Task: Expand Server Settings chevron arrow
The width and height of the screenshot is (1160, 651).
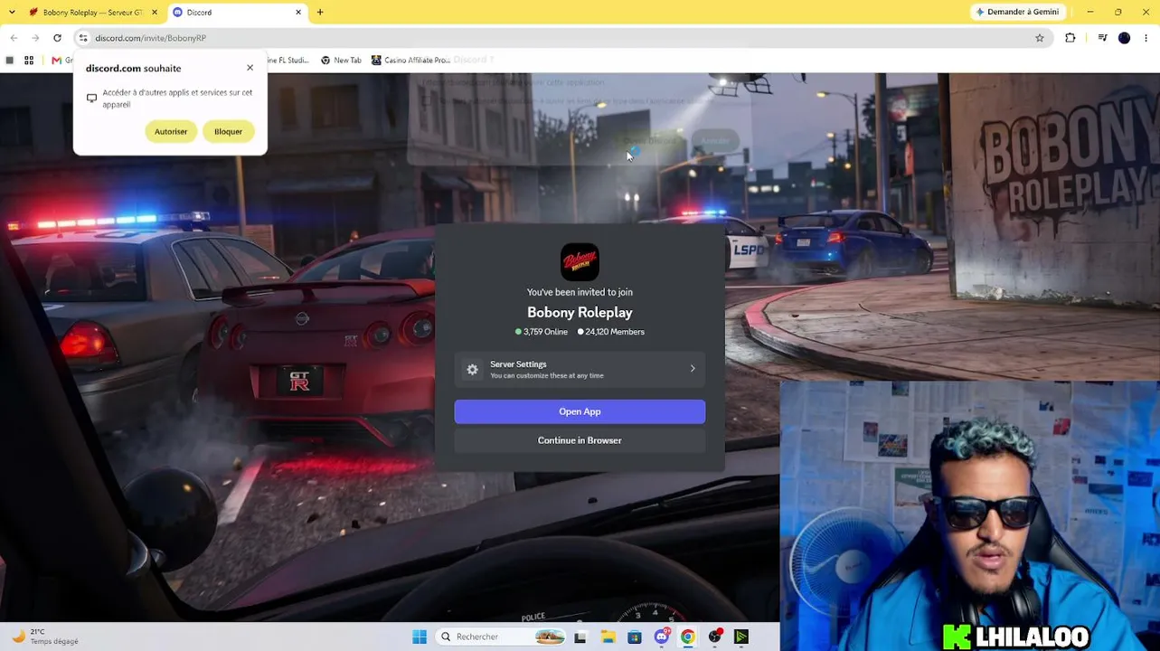Action: pyautogui.click(x=693, y=369)
